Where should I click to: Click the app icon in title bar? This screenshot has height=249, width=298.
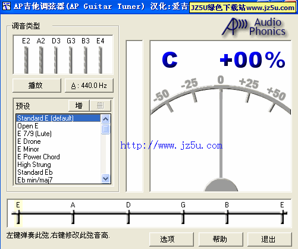(x=7, y=6)
